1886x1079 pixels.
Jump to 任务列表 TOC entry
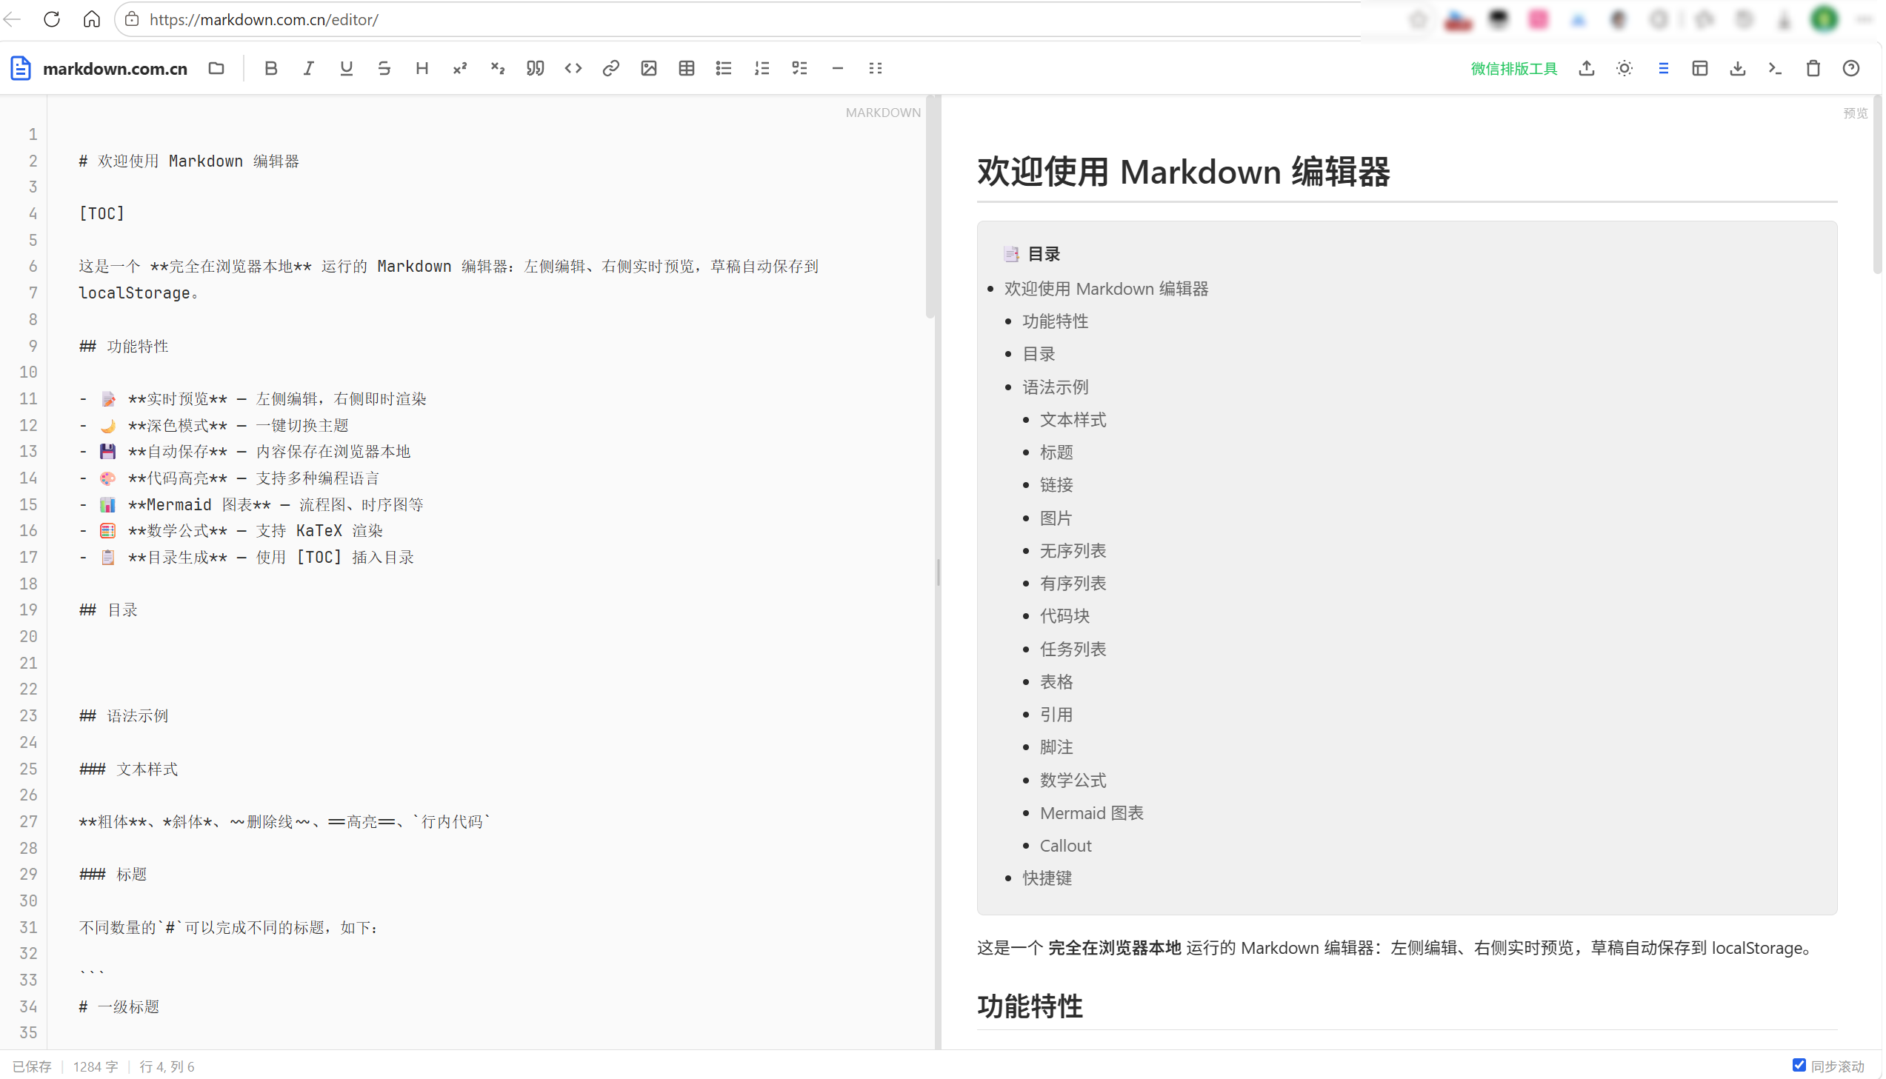coord(1073,649)
